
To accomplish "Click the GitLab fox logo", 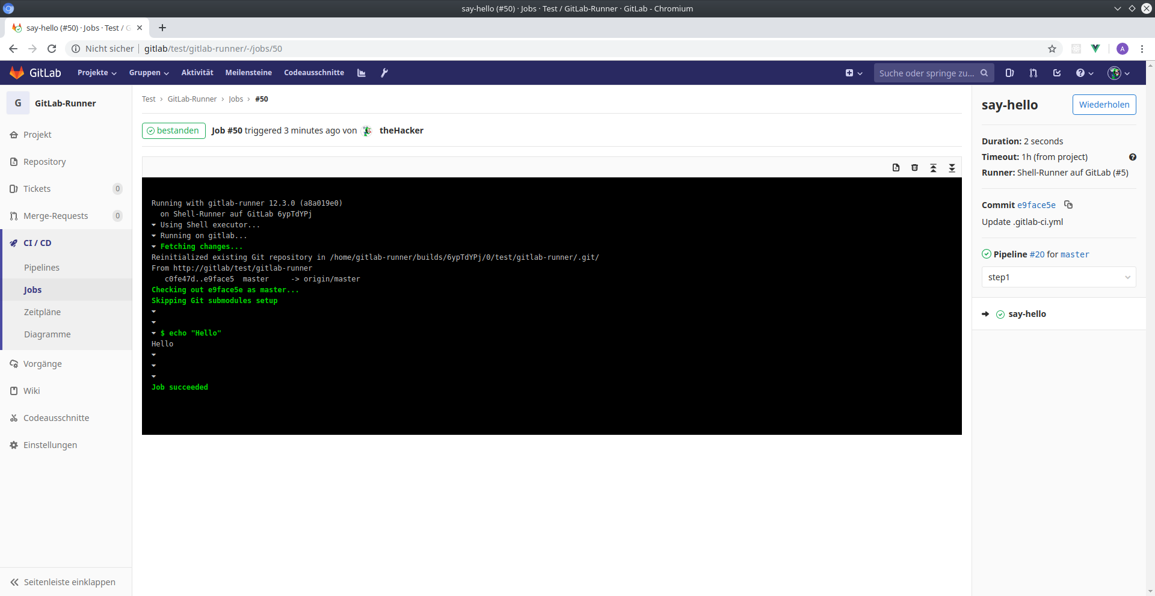I will coord(17,72).
